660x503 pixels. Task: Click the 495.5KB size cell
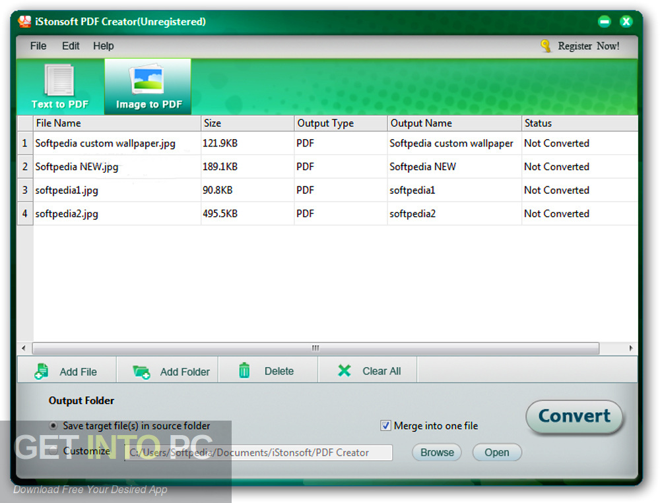pyautogui.click(x=247, y=214)
